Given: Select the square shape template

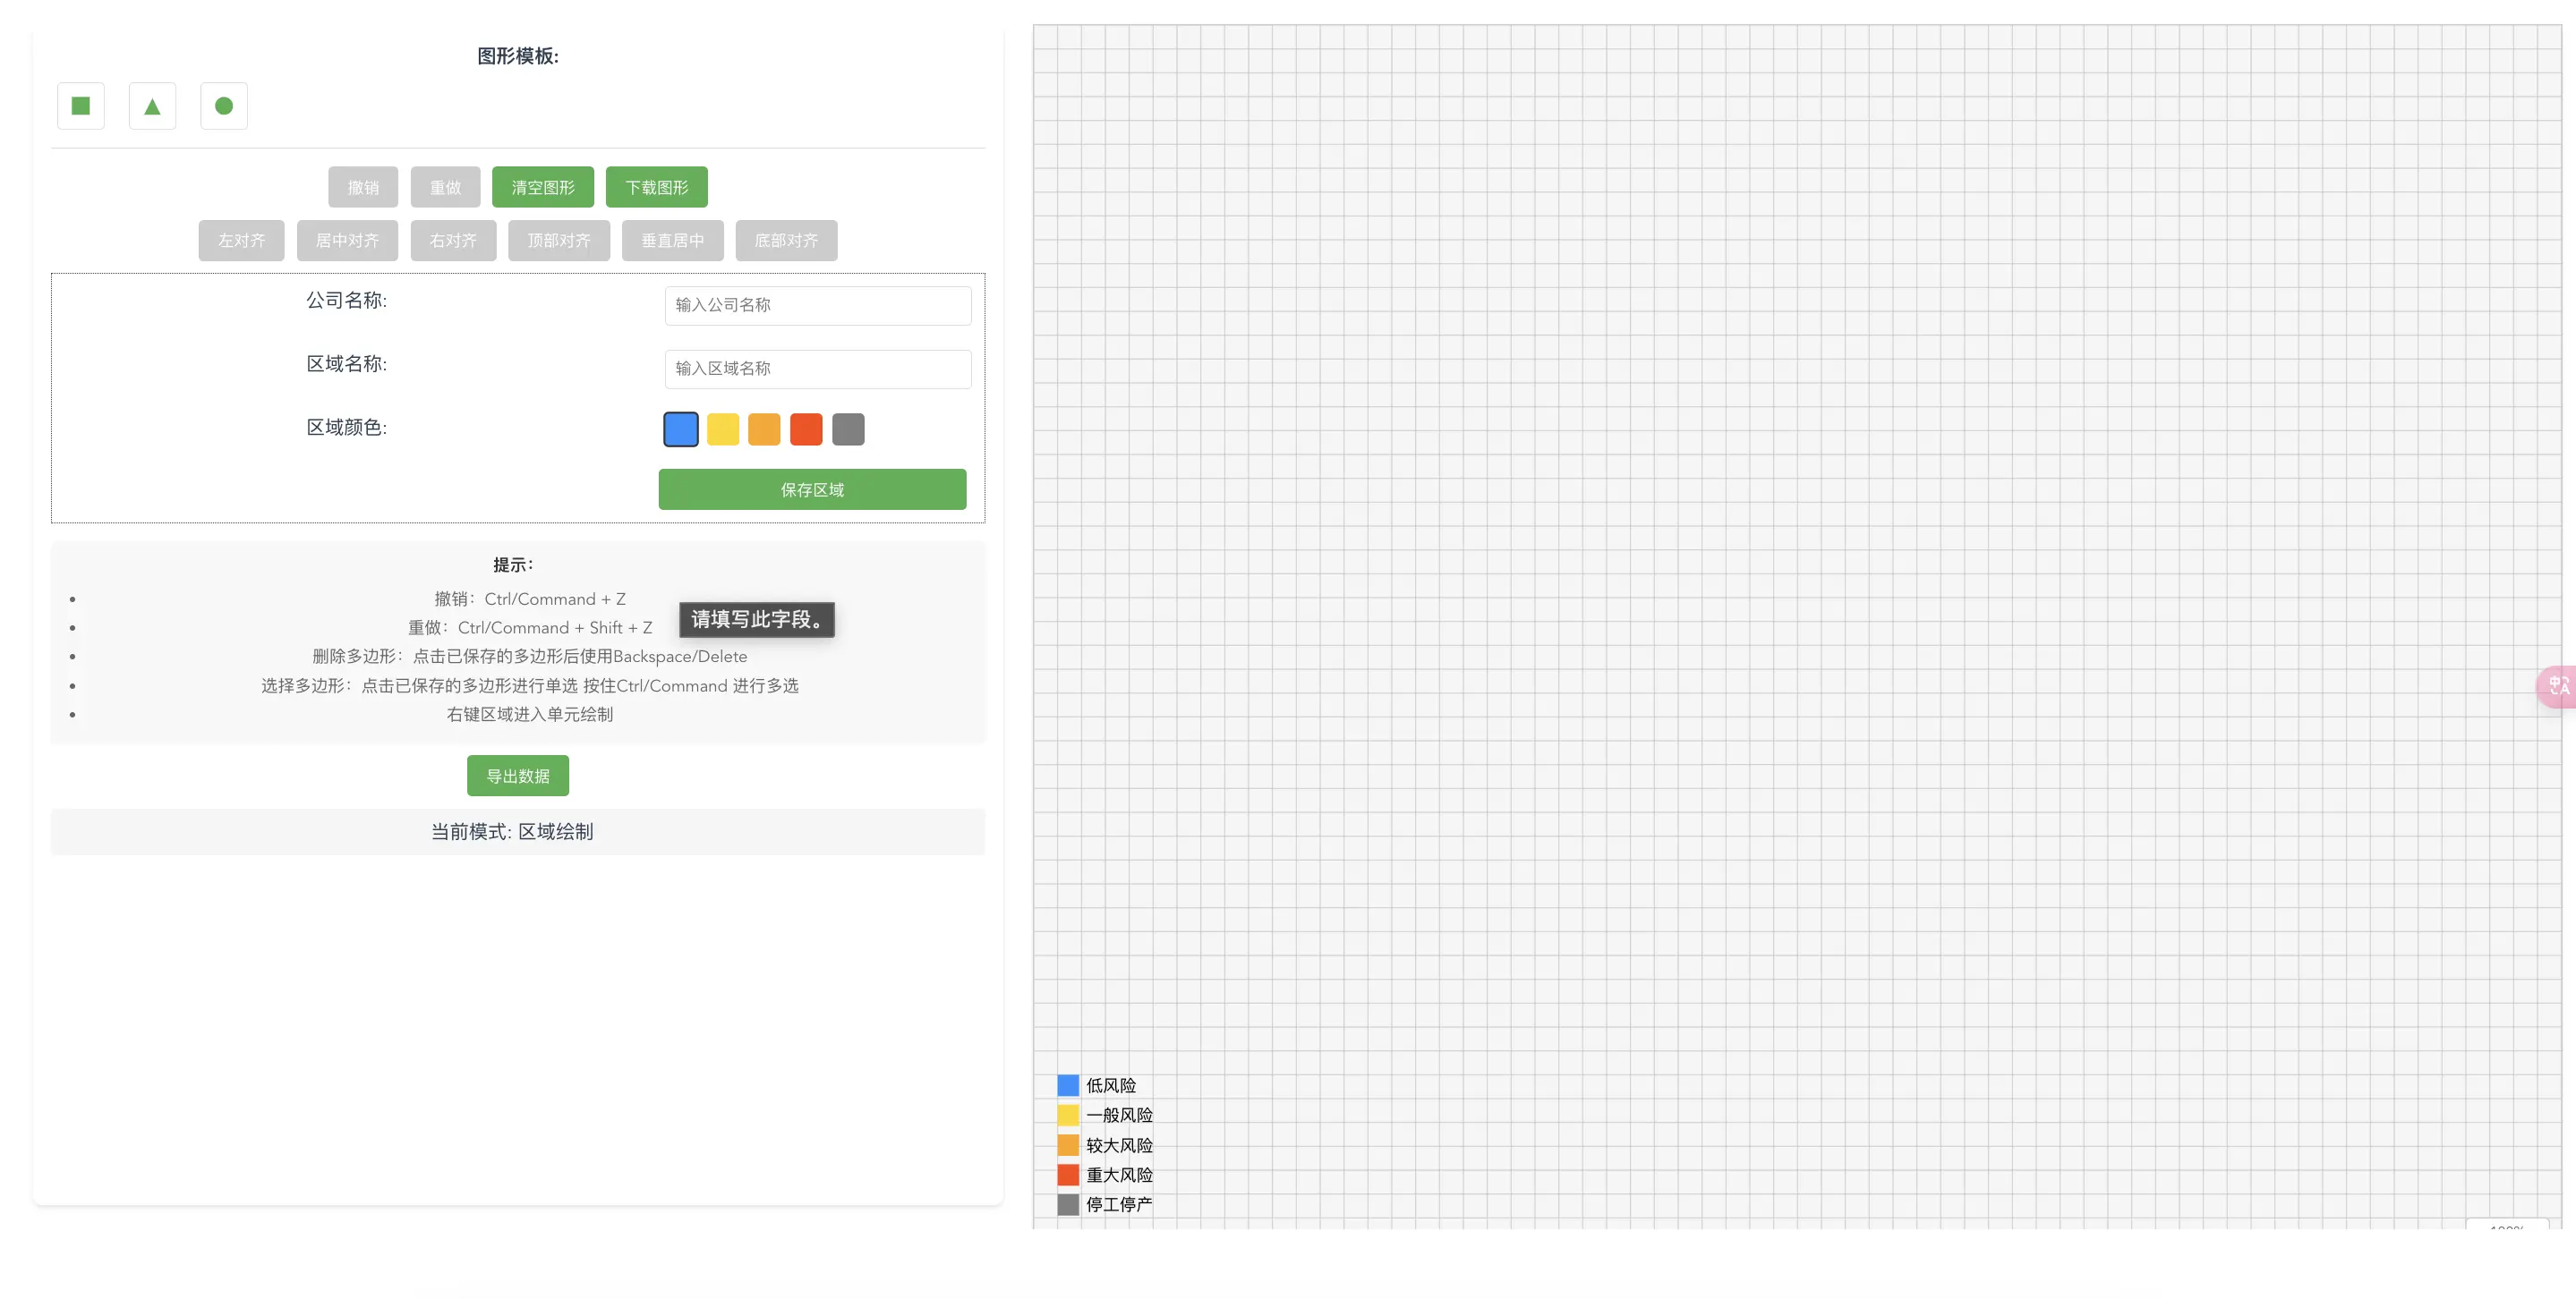Looking at the screenshot, I should (81, 106).
